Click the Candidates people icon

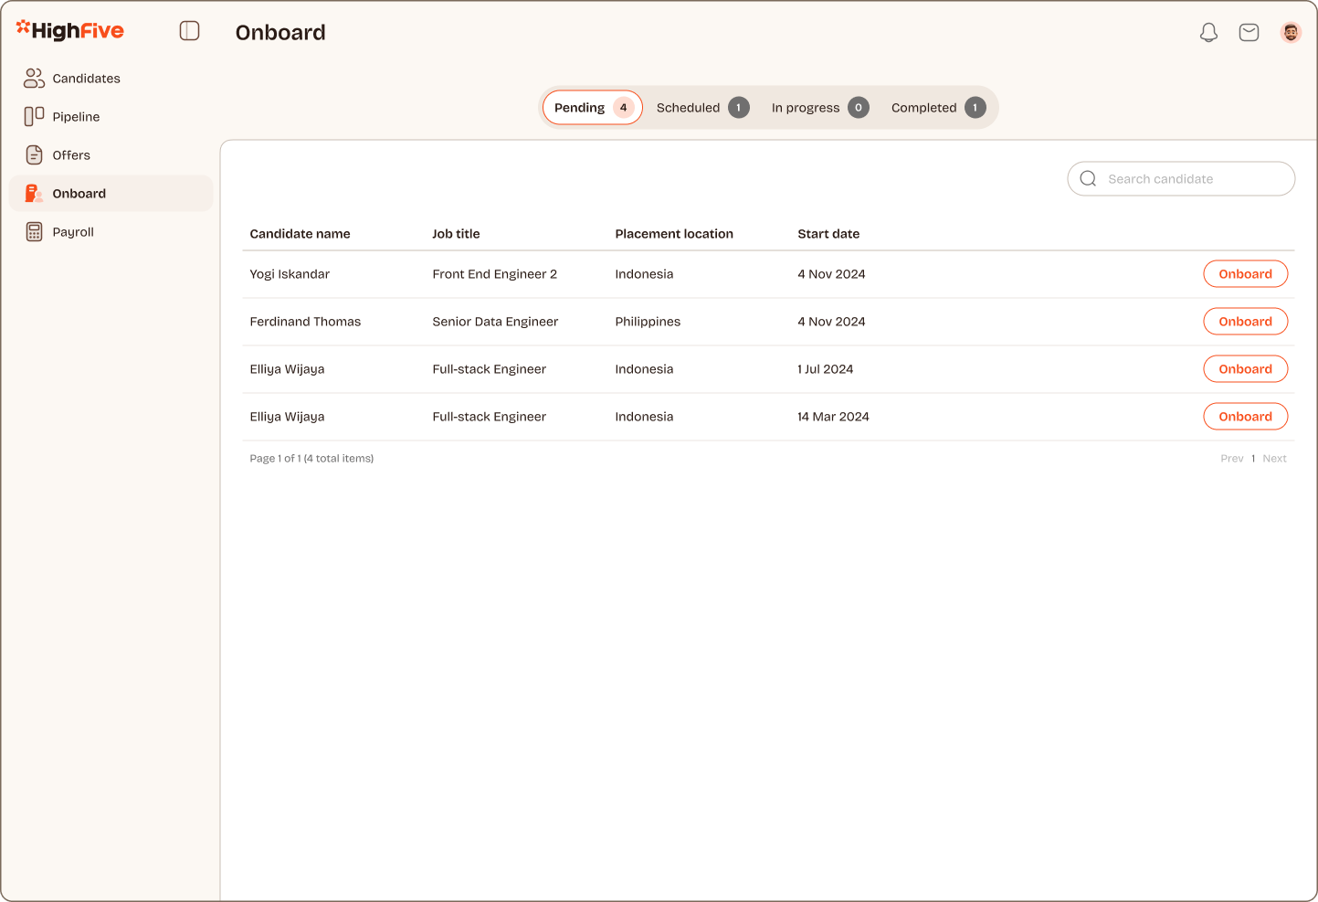pyautogui.click(x=34, y=79)
